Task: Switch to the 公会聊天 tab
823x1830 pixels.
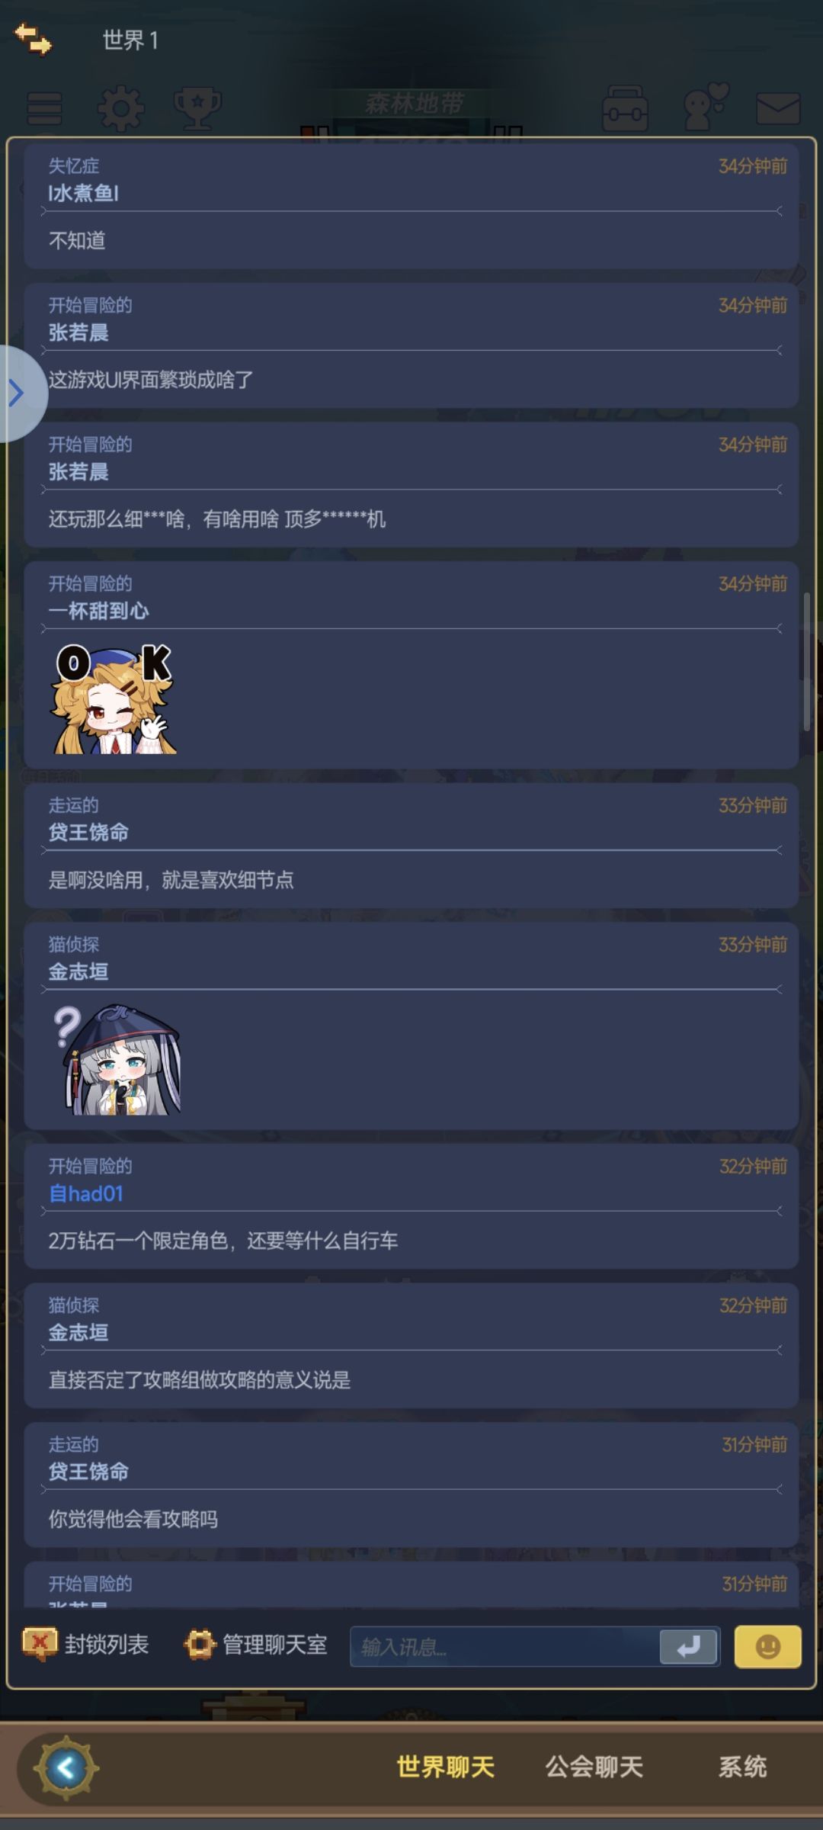Action: point(594,1767)
